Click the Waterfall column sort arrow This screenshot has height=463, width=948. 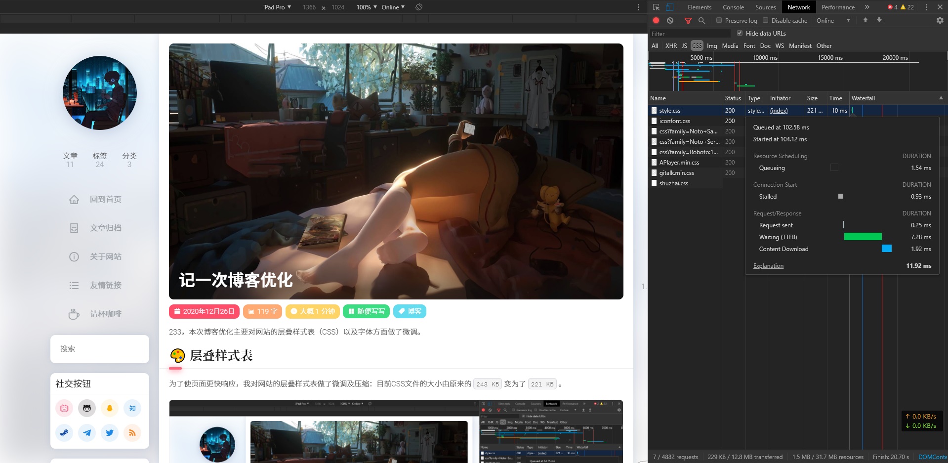pos(941,98)
